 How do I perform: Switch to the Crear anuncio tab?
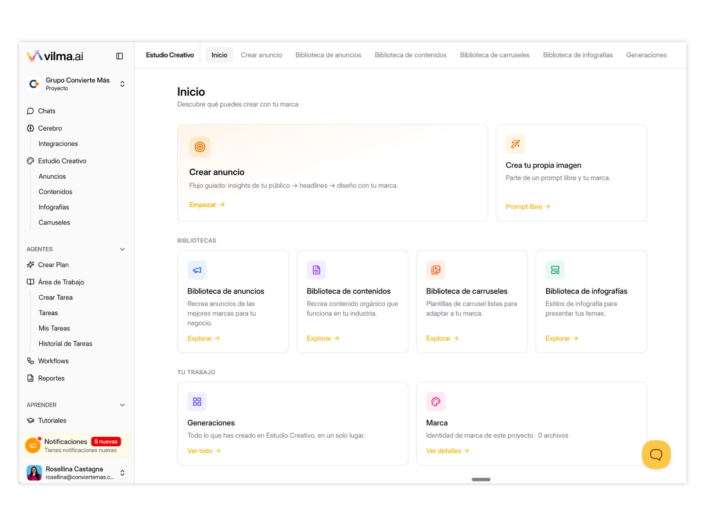(261, 55)
